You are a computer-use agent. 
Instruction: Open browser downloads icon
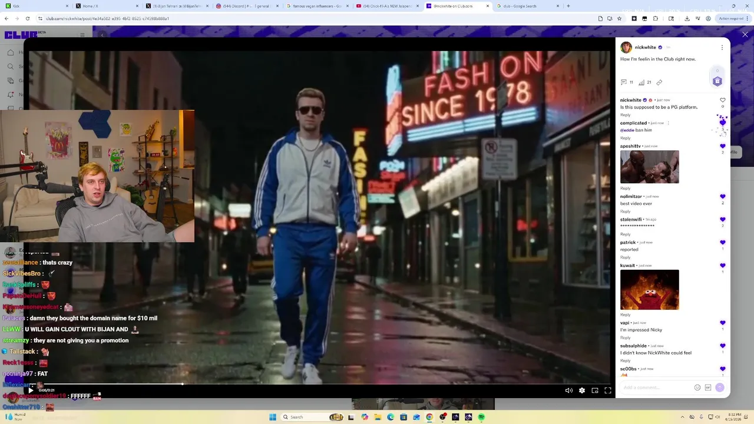click(687, 18)
